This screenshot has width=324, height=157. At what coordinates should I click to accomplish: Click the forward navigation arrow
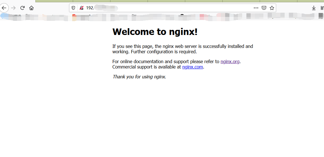[13, 8]
